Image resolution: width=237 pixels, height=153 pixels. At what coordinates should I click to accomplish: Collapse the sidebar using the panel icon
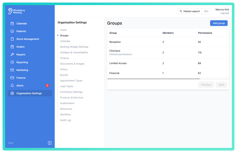coord(50,143)
